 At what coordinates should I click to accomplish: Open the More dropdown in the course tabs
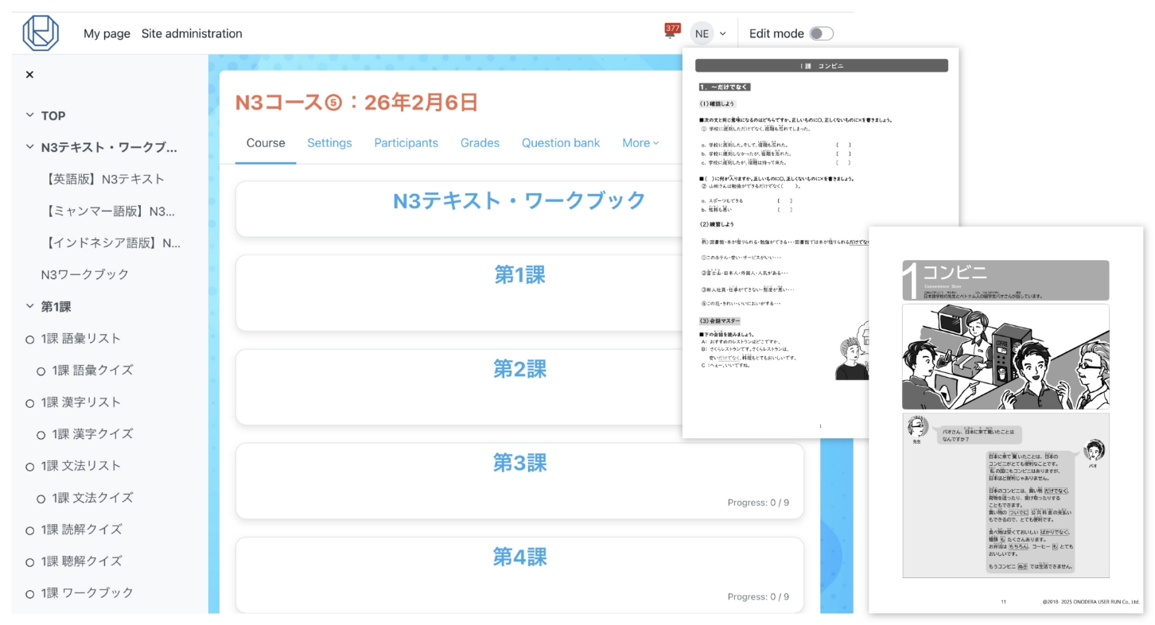(x=640, y=143)
